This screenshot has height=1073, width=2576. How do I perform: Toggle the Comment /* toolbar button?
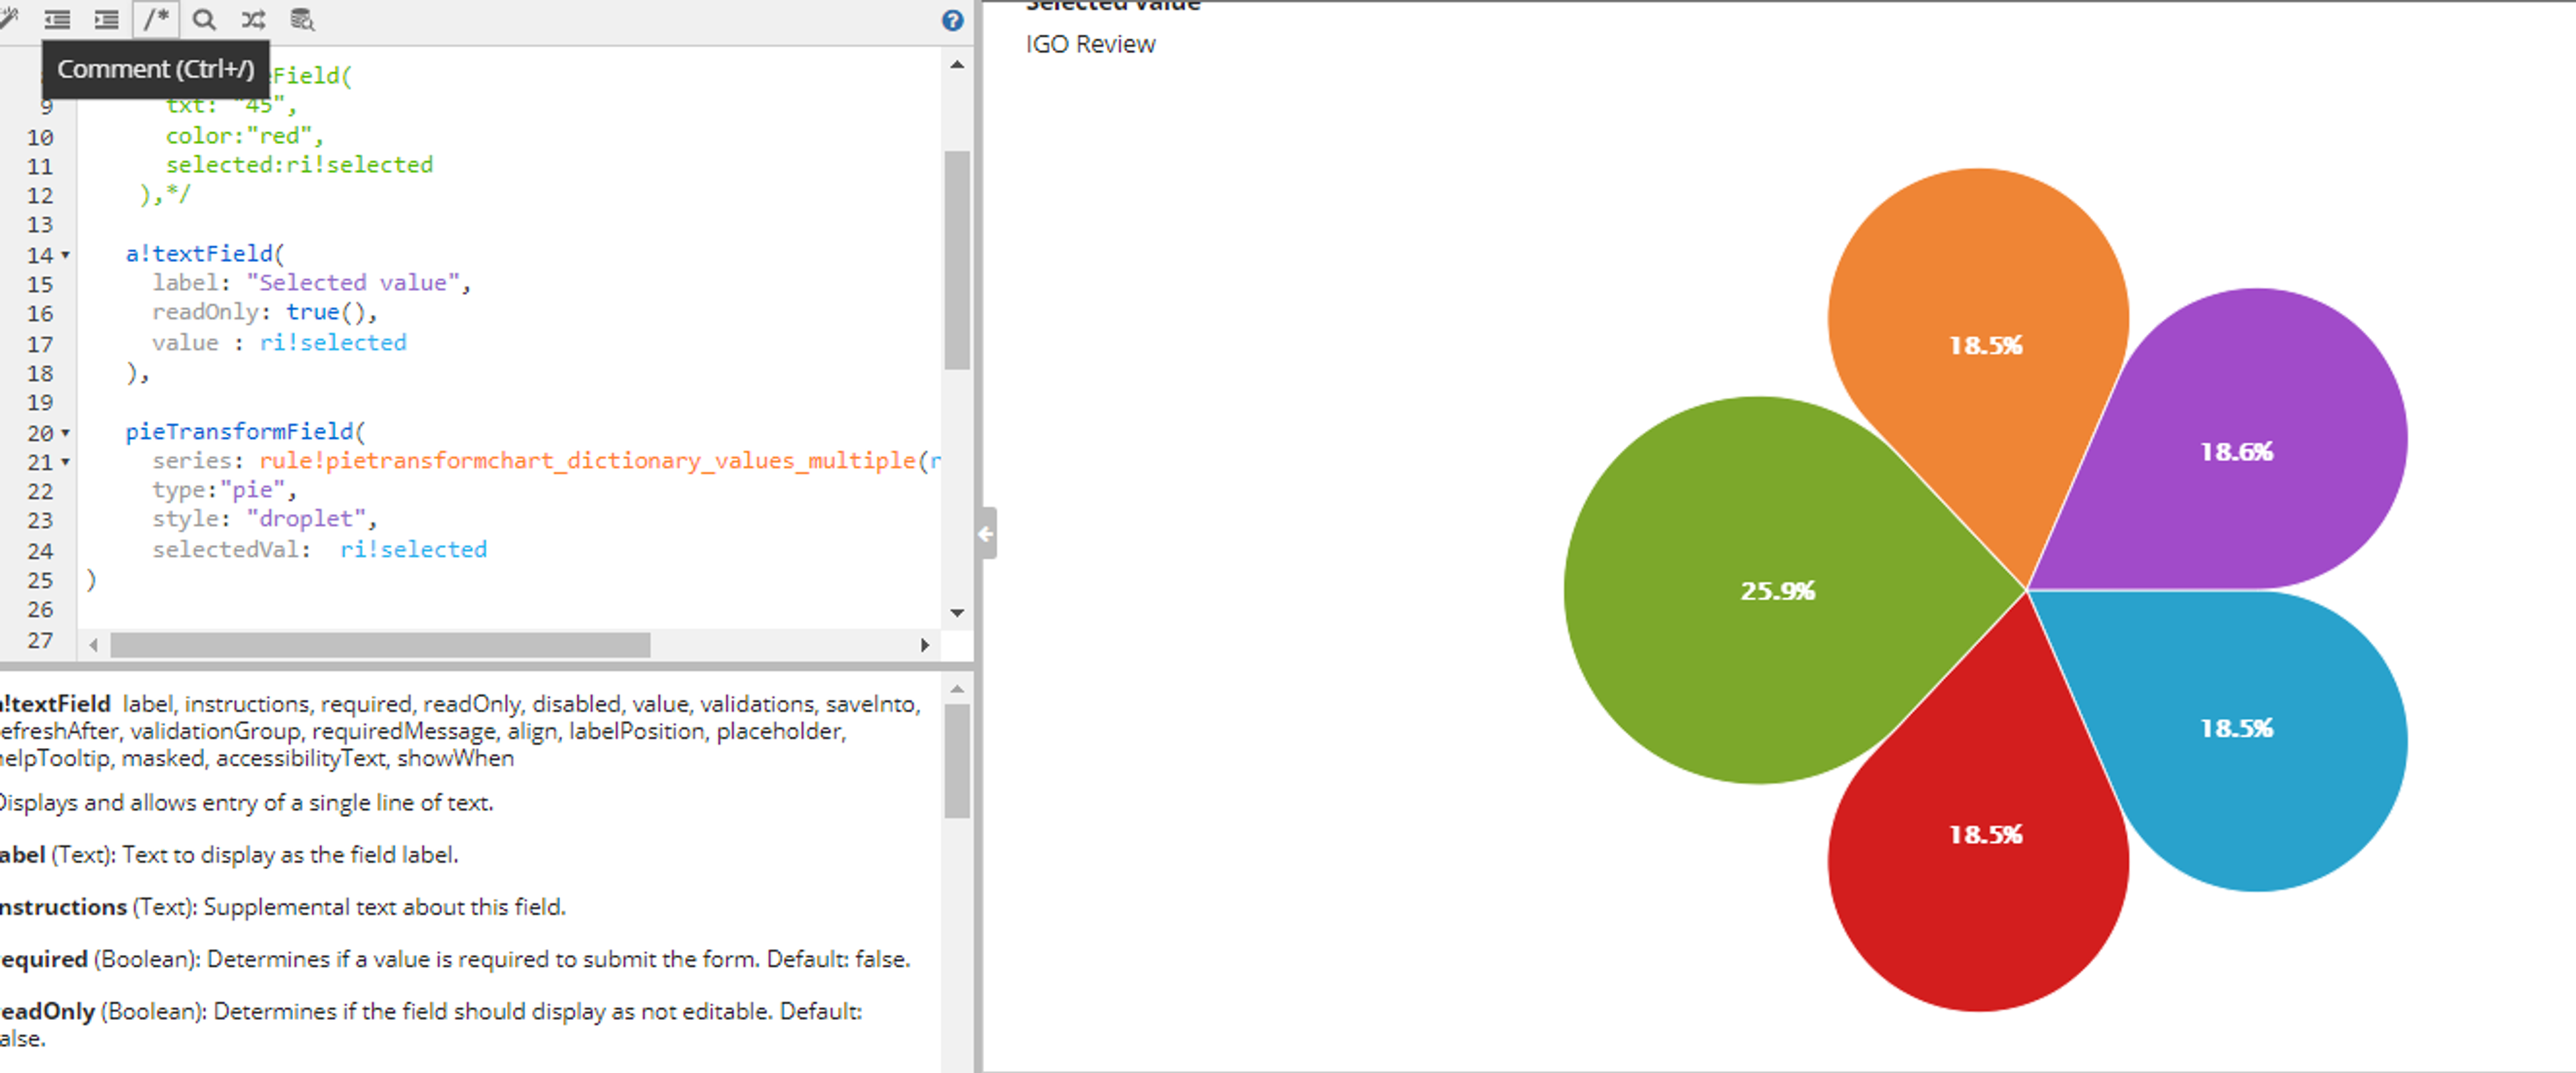point(156,19)
